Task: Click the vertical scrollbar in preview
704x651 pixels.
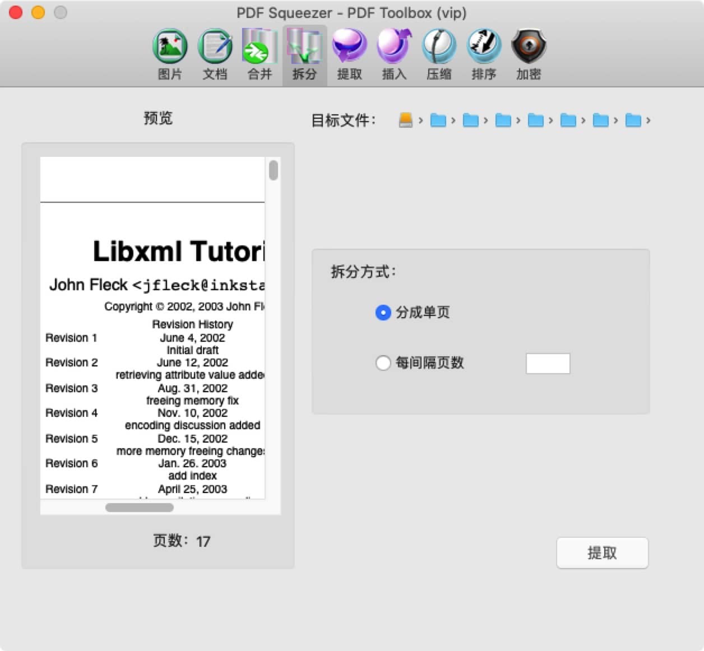Action: pos(274,170)
